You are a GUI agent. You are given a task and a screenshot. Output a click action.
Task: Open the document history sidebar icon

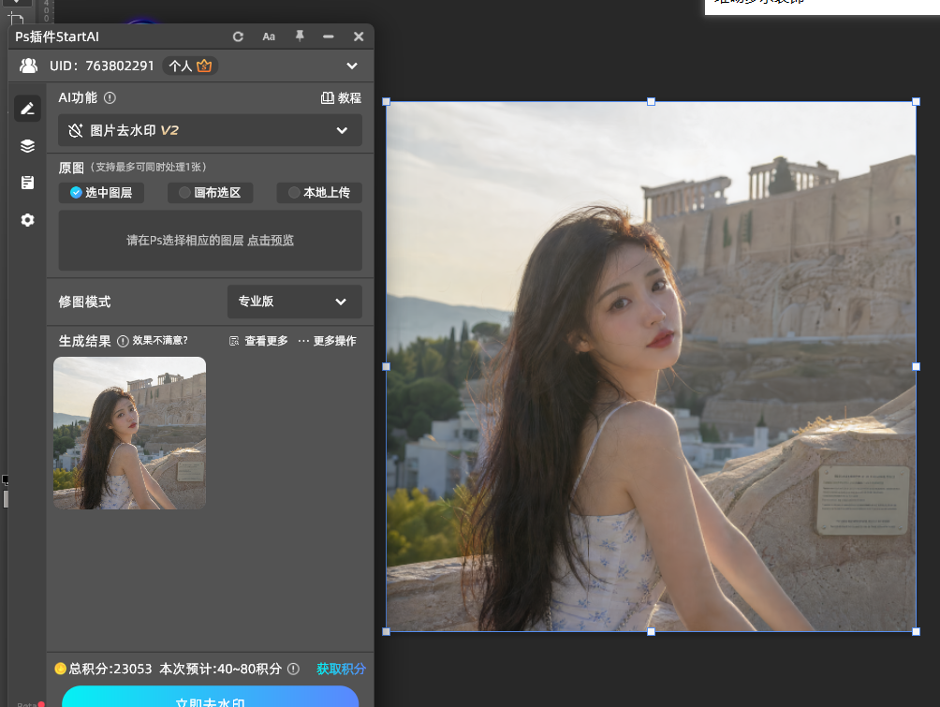click(x=27, y=183)
